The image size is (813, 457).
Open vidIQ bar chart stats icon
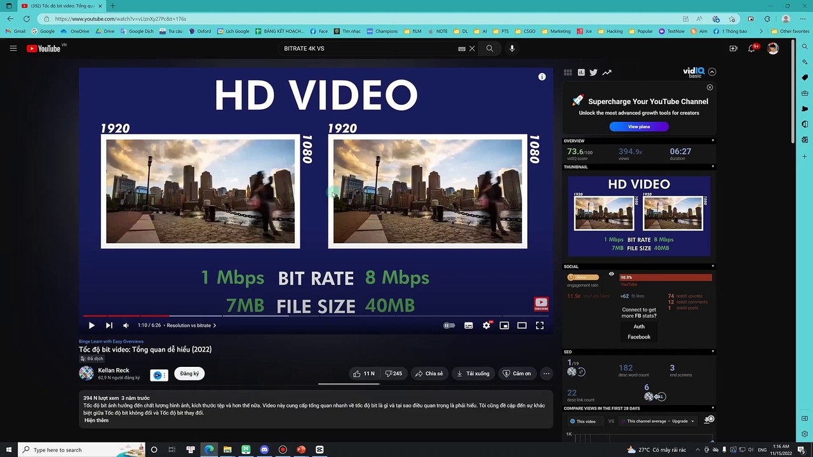coord(581,72)
